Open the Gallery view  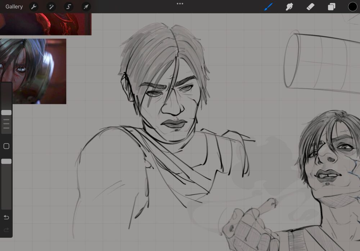tap(14, 6)
